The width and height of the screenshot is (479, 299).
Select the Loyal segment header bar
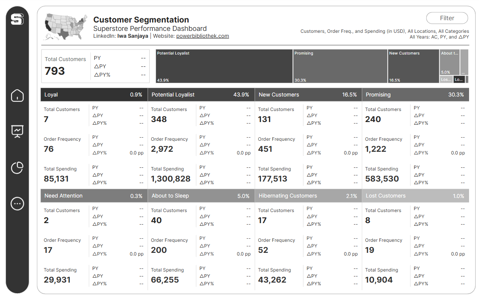click(x=94, y=95)
